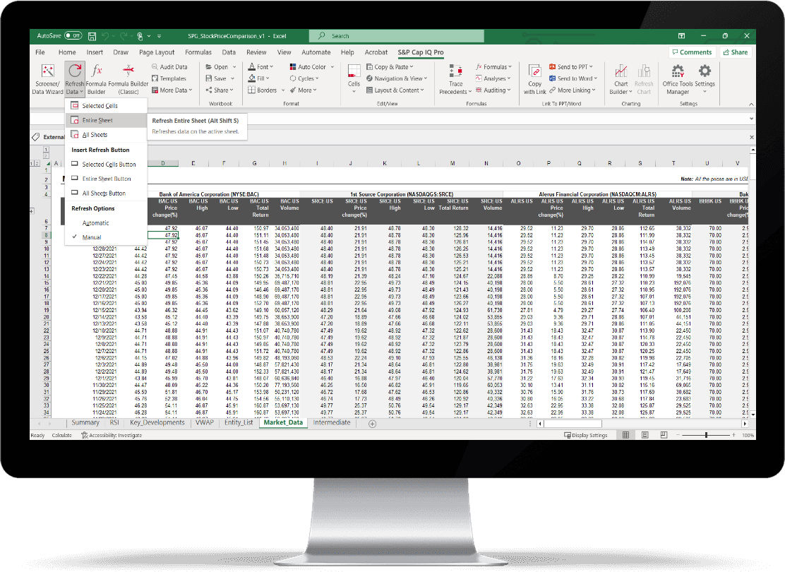The width and height of the screenshot is (785, 572).
Task: Open Formula Builder (Classic)
Action: (128, 79)
